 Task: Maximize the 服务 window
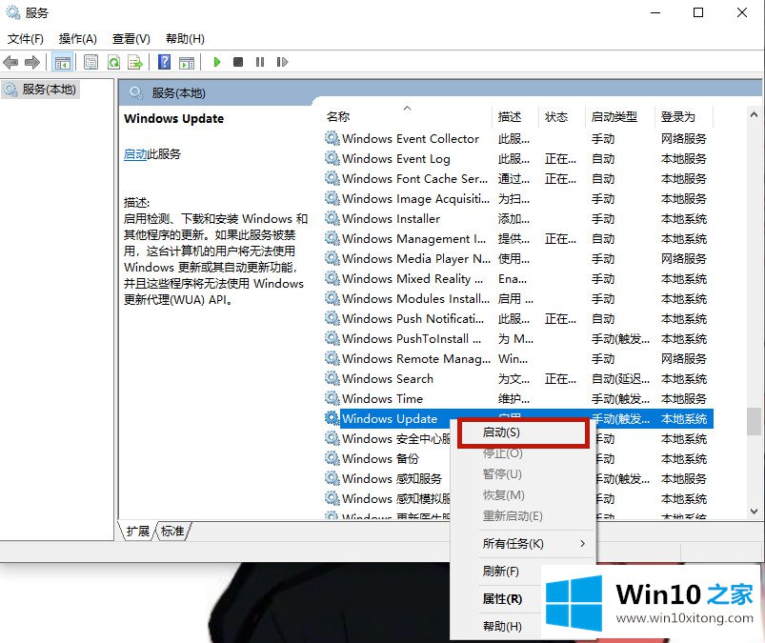point(698,12)
